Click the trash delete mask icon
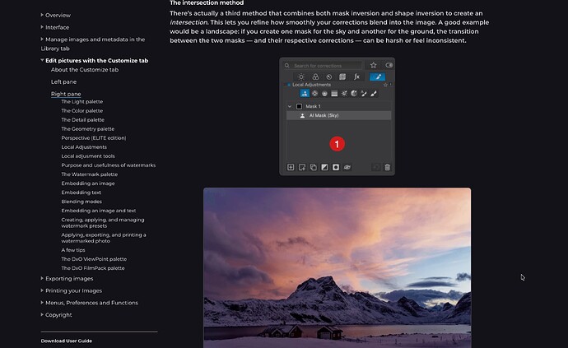The width and height of the screenshot is (568, 348). coord(388,167)
